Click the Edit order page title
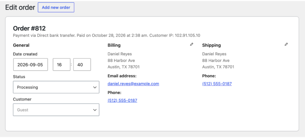The width and height of the screenshot is (305, 138). click(20, 7)
